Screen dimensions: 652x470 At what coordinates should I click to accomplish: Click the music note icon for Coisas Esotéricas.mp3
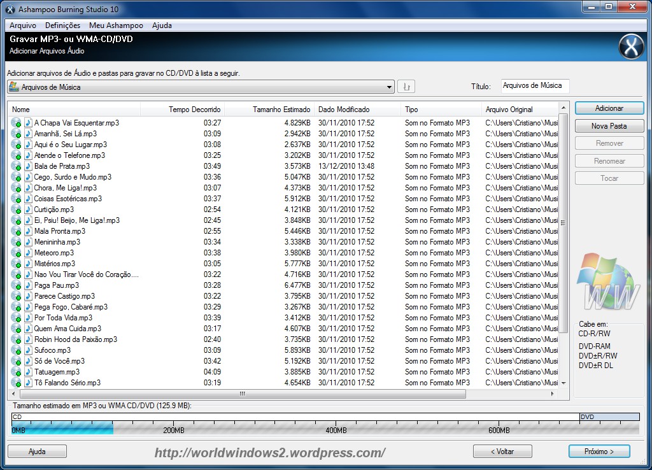coord(28,199)
